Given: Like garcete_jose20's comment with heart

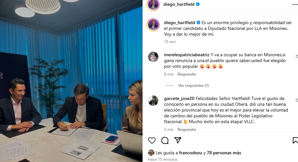Looking at the screenshot, I should [x=297, y=100].
